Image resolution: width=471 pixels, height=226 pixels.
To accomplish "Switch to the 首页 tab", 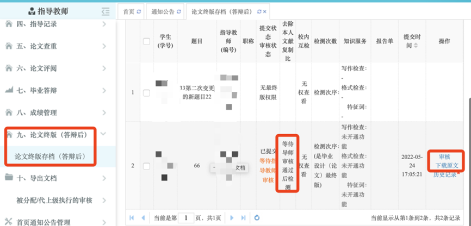I will (129, 11).
